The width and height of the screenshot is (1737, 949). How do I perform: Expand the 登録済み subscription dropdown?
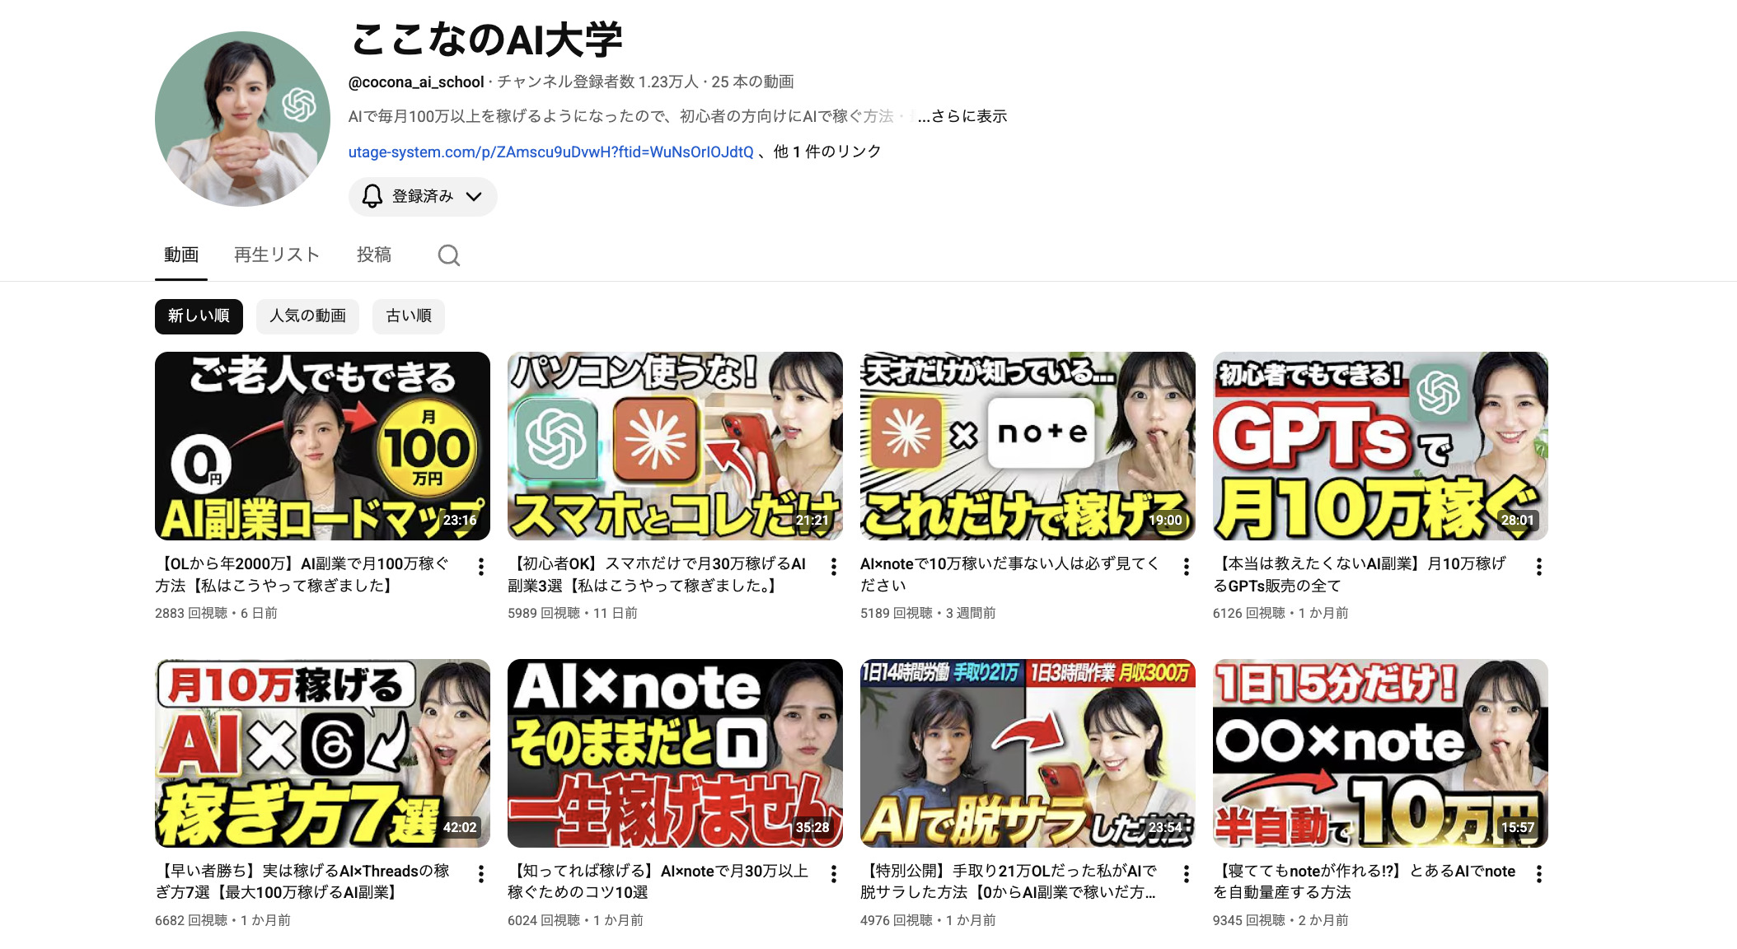tap(473, 196)
